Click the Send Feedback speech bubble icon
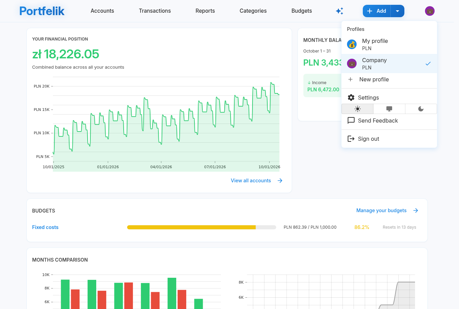 click(351, 121)
